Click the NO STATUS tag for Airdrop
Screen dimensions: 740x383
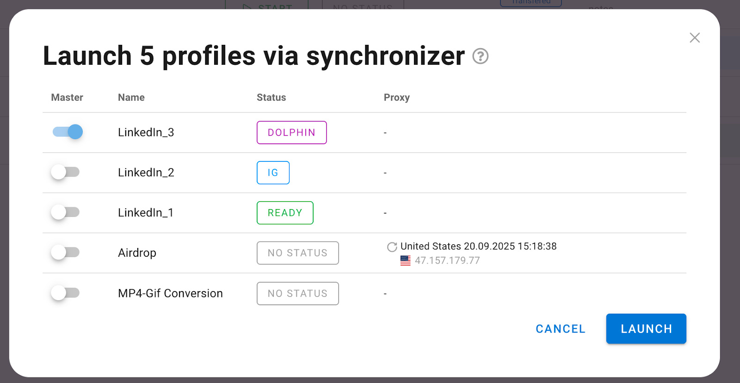297,253
